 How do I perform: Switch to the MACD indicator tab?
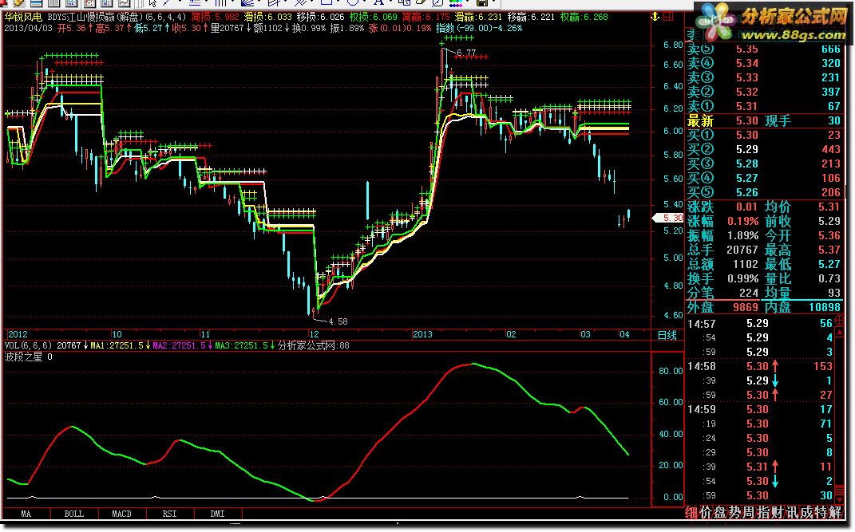(121, 514)
